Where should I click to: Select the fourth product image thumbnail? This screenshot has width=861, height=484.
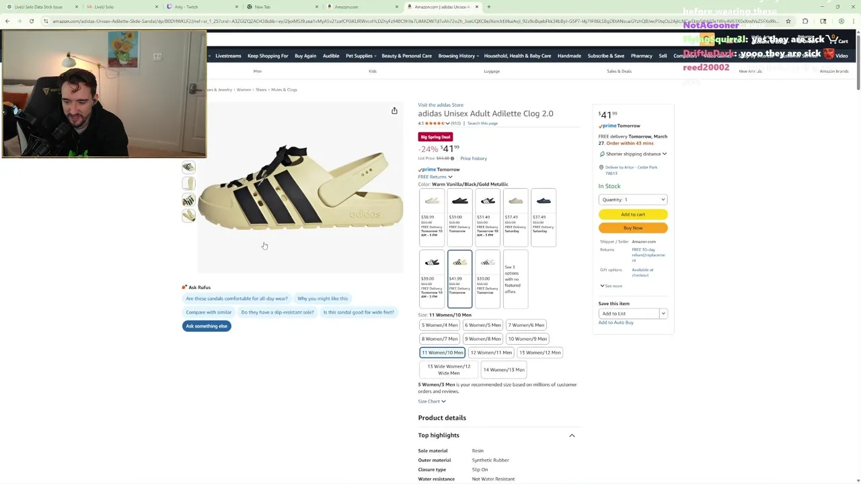tap(188, 216)
